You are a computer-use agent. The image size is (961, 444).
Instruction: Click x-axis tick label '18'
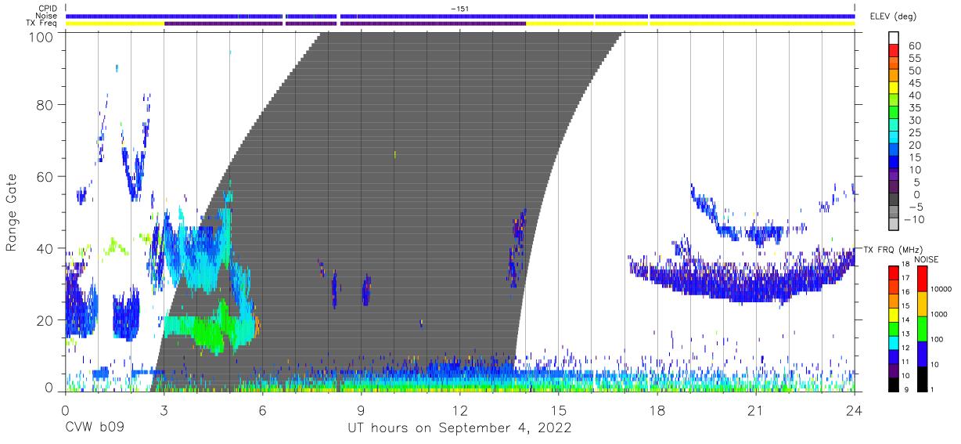[657, 410]
